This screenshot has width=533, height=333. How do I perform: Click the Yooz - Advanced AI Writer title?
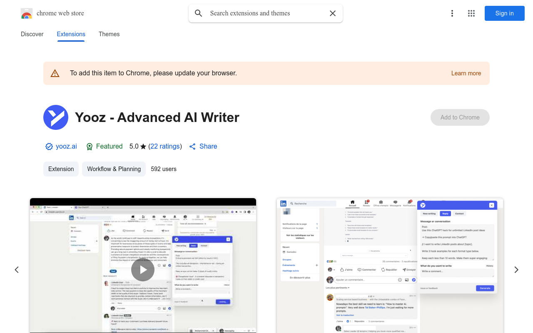coord(157,117)
